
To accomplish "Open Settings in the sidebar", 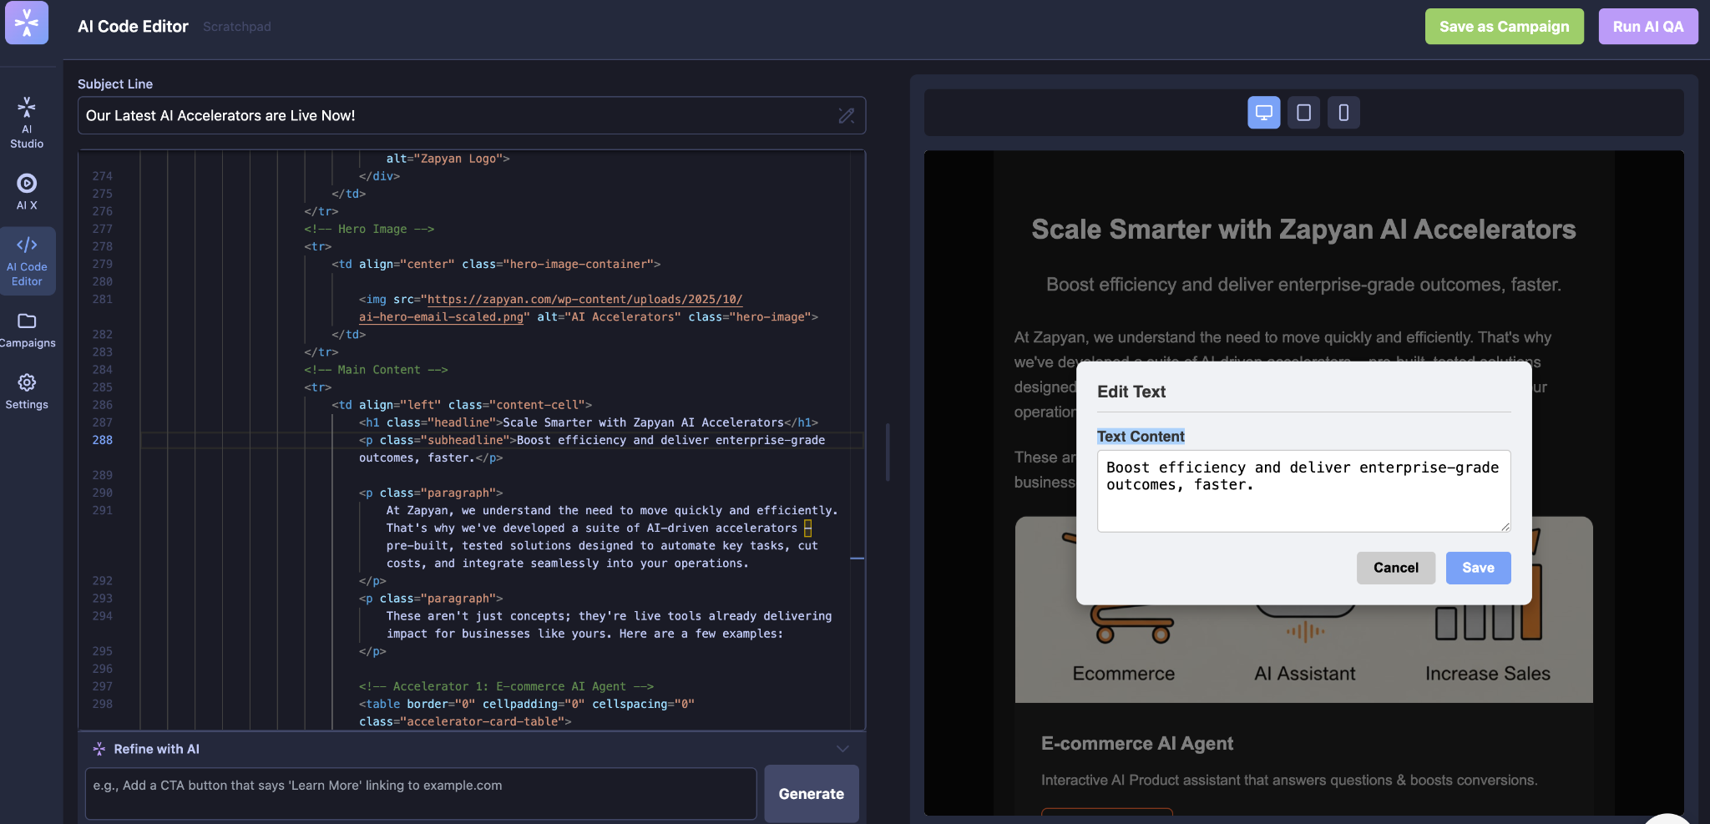I will click(x=28, y=392).
